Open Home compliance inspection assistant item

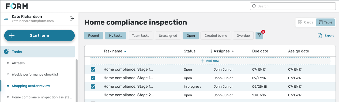pos(42,97)
